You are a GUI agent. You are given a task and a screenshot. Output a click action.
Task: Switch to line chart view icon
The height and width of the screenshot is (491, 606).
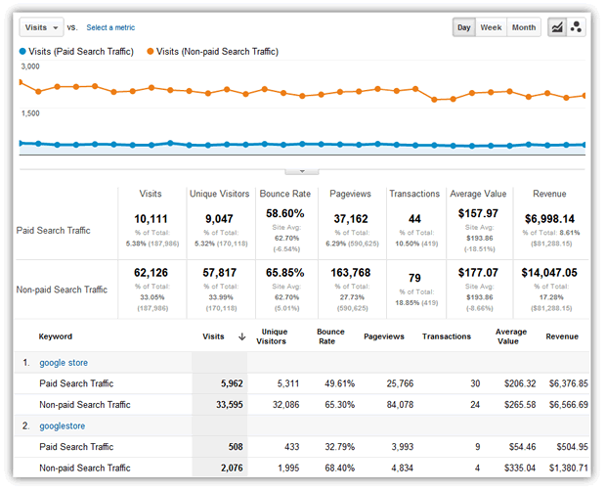click(557, 27)
